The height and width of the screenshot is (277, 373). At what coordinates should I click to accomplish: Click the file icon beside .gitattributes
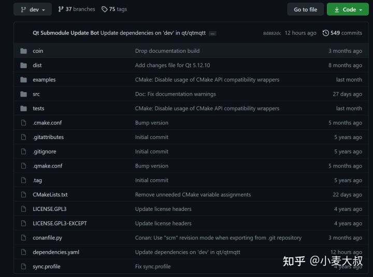[x=23, y=137]
